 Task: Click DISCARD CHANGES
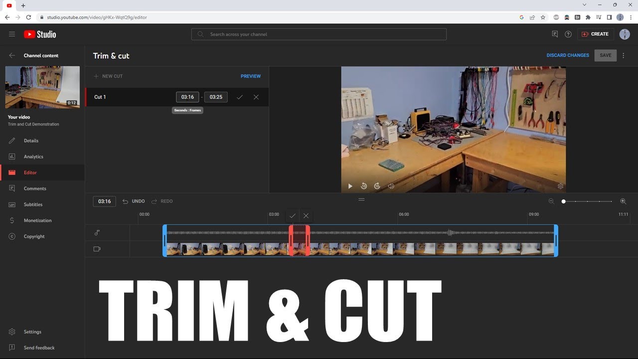(568, 55)
